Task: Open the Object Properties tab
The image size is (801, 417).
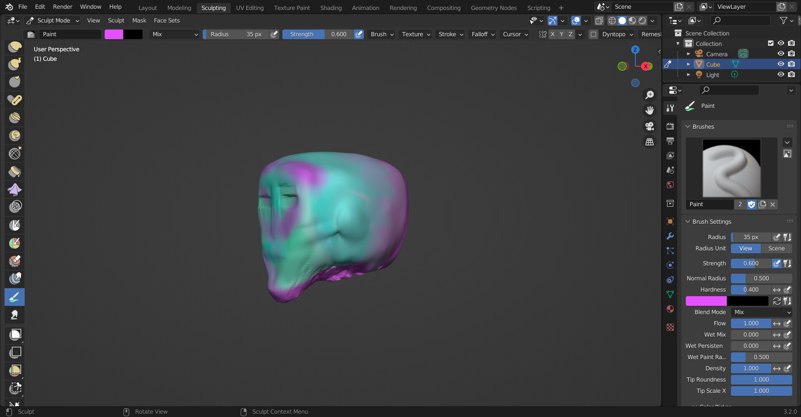Action: click(x=670, y=221)
